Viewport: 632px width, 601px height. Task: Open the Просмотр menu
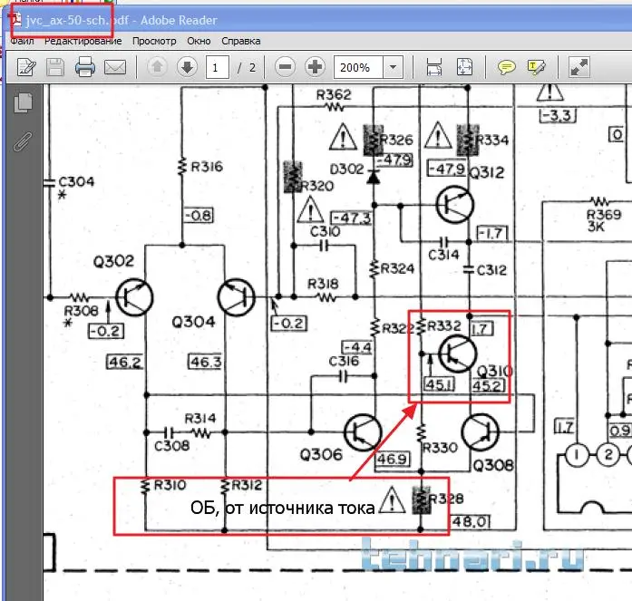[x=154, y=41]
